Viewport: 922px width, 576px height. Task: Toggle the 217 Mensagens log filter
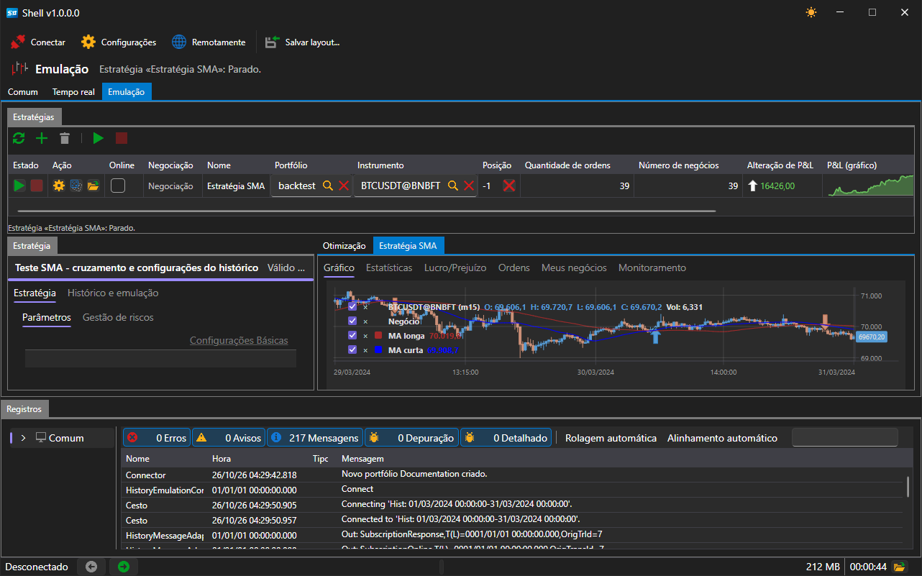tap(314, 437)
